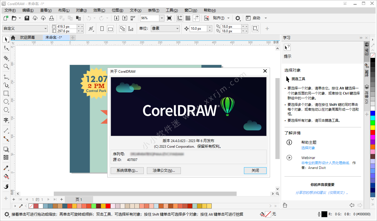Click the horizontal canvas scrollbar
Viewport: 377px width, 221px height.
(x=145, y=194)
